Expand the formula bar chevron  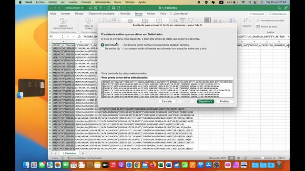tap(288, 37)
